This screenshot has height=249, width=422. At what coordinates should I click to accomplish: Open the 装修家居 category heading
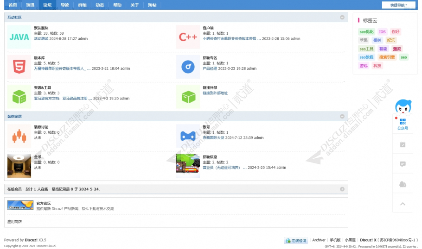tap(14, 116)
